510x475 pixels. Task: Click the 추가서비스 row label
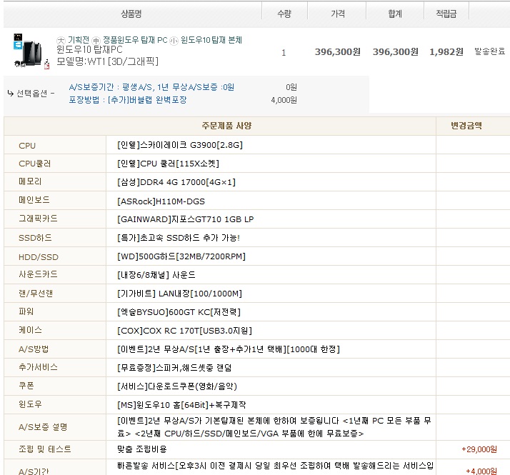click(38, 367)
